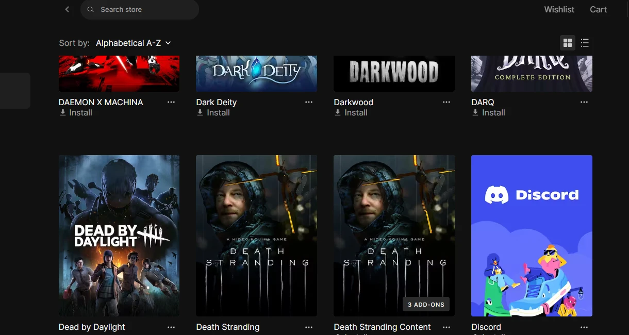Image resolution: width=629 pixels, height=335 pixels.
Task: Click the DAEMON X MACHINA title text
Action: tap(101, 102)
